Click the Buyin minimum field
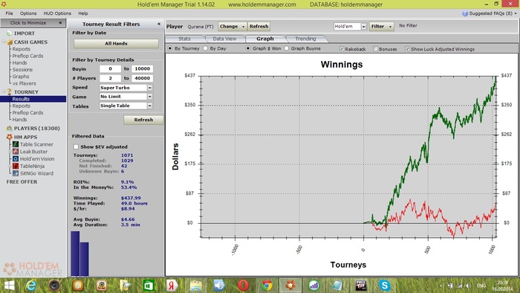 [x=110, y=68]
